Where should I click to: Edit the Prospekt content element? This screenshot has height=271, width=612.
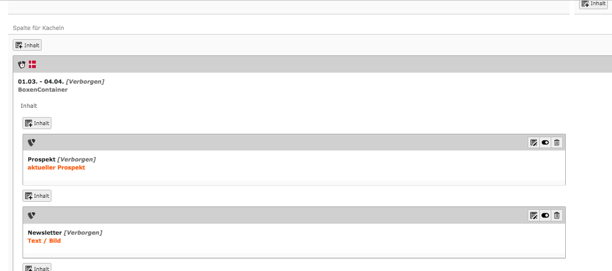pos(533,142)
